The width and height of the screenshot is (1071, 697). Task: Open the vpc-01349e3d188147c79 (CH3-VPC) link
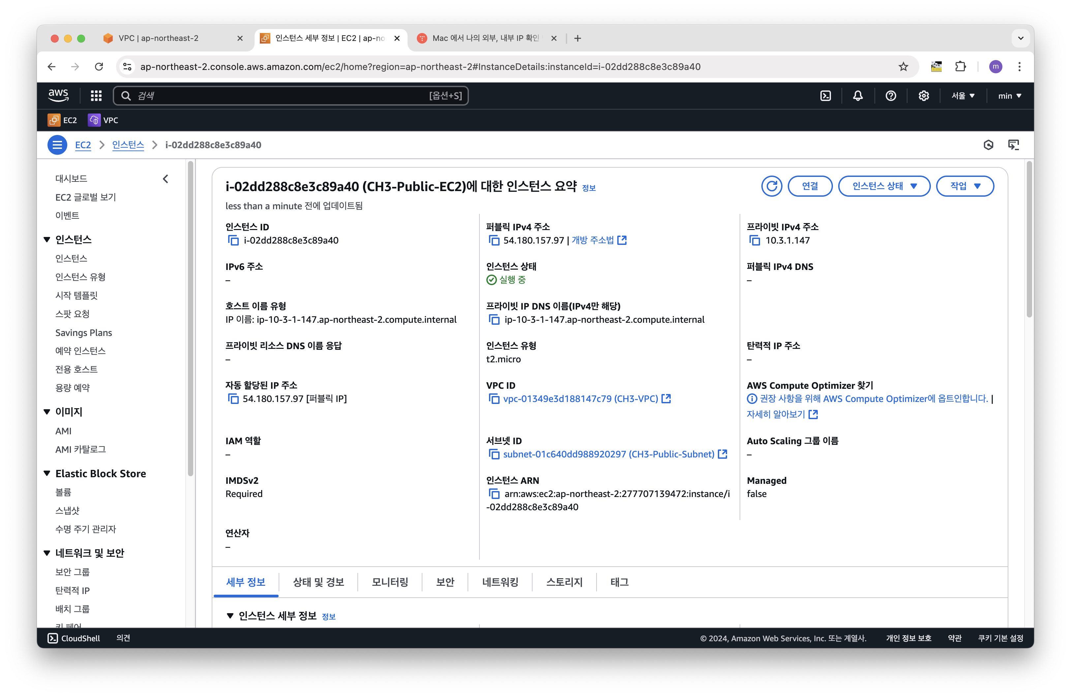coord(580,399)
